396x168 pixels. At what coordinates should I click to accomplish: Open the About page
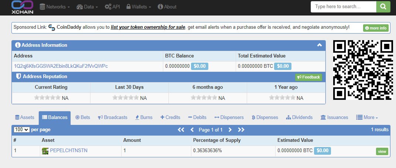[x=167, y=7]
